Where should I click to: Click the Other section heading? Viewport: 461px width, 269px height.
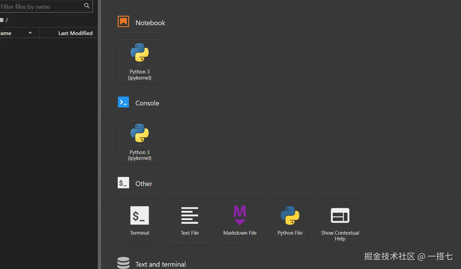coord(144,184)
